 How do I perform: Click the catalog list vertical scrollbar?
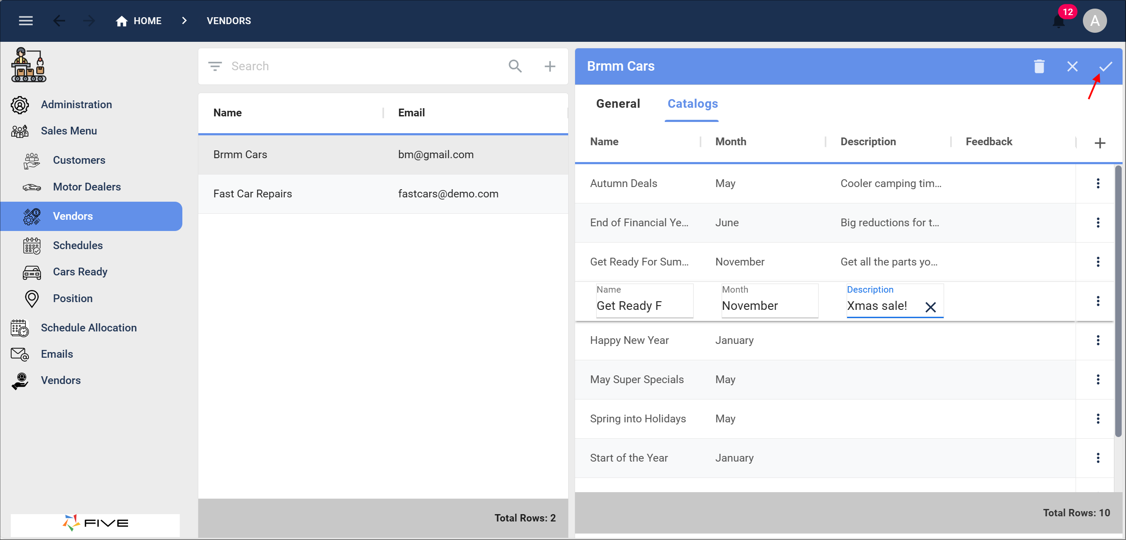point(1118,301)
